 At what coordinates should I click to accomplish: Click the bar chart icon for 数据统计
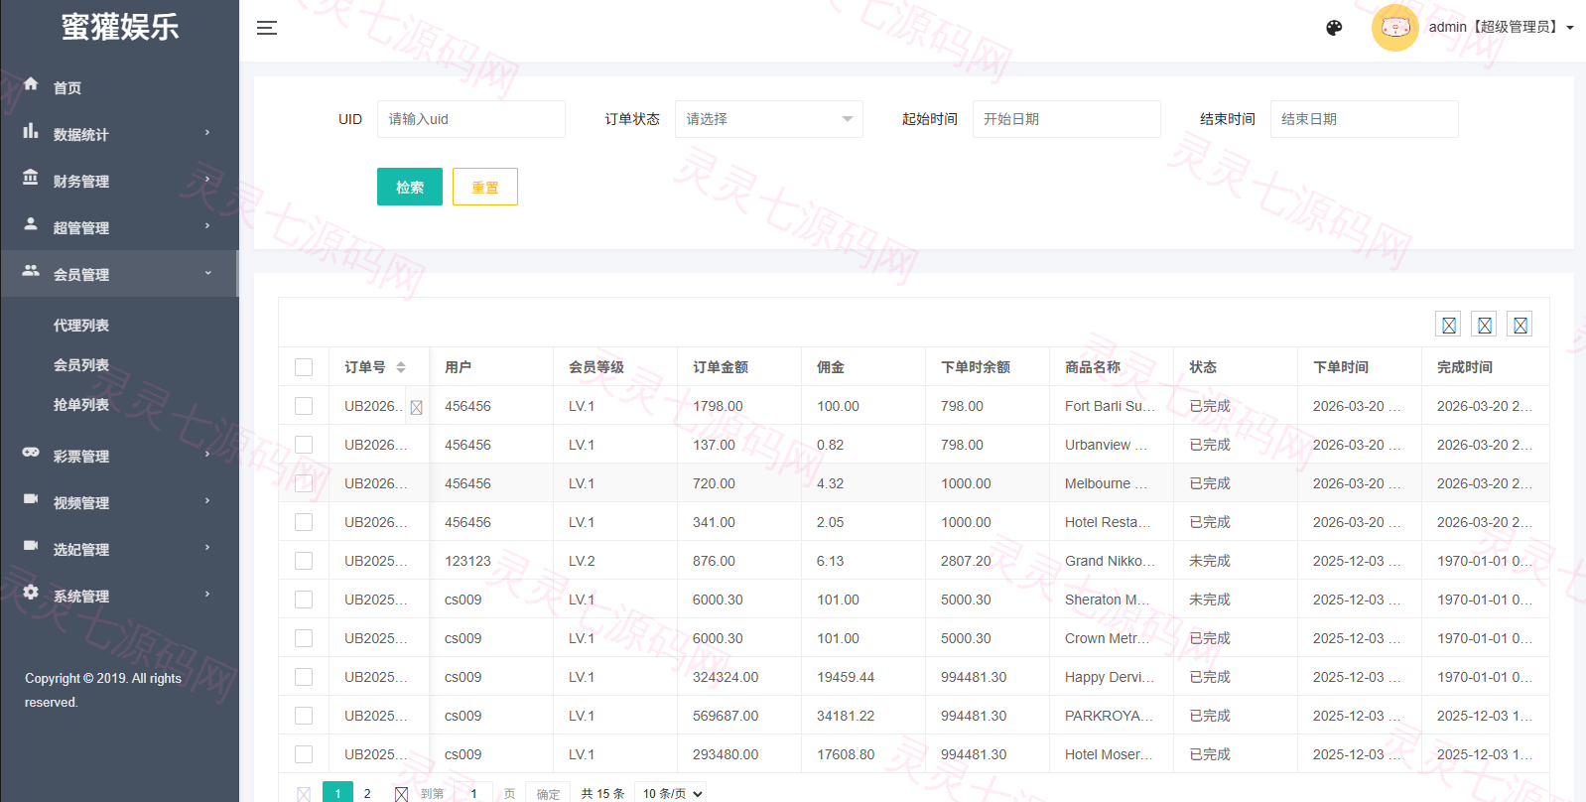[x=31, y=131]
